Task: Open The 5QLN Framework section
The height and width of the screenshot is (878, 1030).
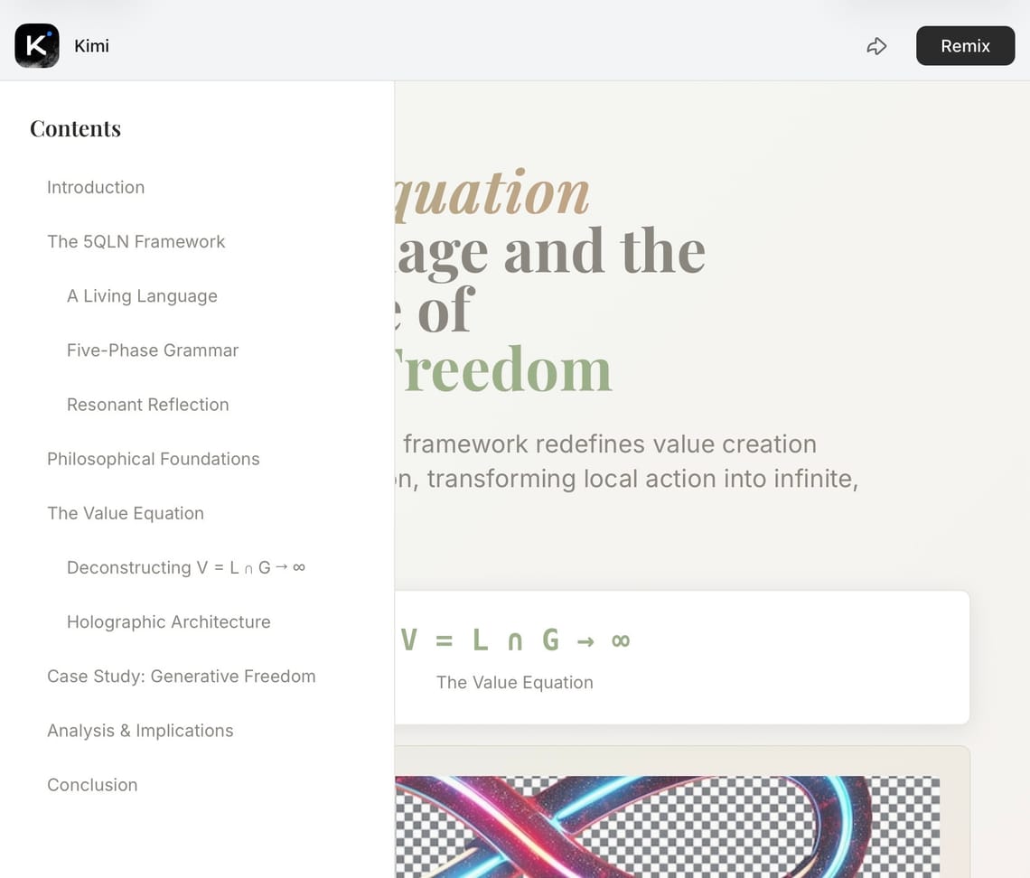Action: (136, 242)
